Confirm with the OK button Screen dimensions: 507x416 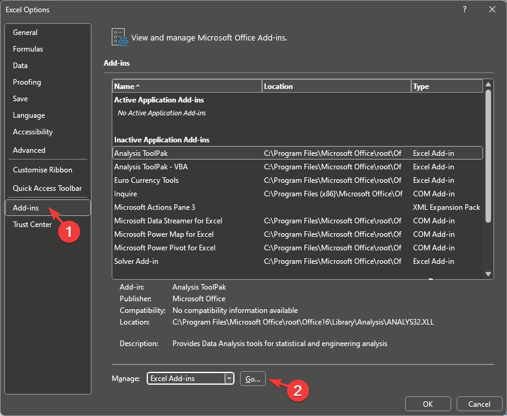428,404
